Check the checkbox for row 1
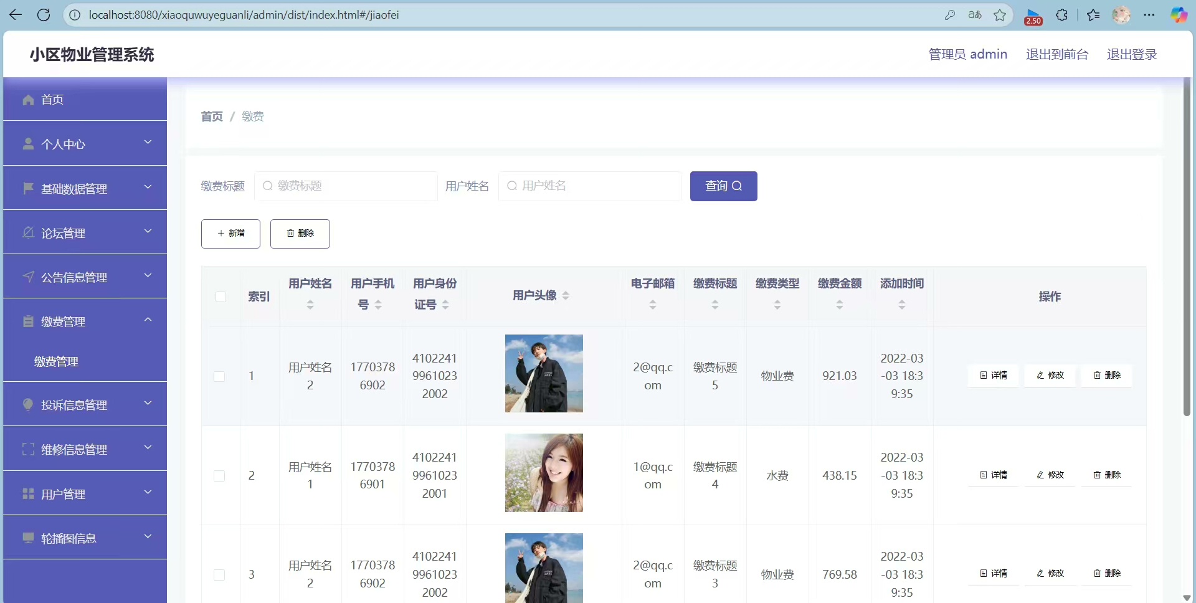This screenshot has width=1196, height=603. [x=219, y=376]
